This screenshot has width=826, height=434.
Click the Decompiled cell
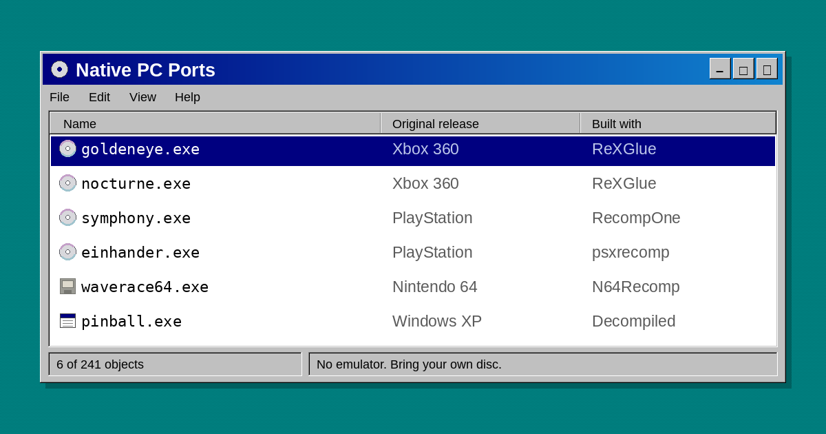pyautogui.click(x=634, y=322)
